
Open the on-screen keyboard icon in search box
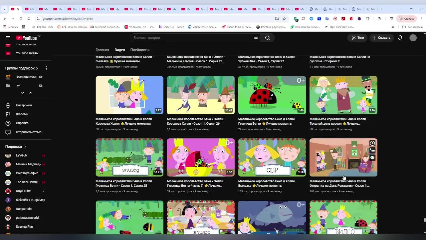(x=256, y=38)
